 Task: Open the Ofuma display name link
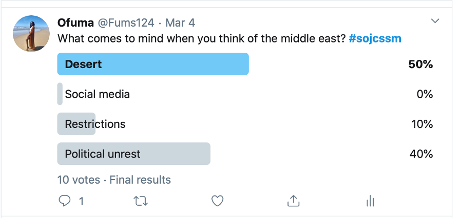pyautogui.click(x=76, y=23)
